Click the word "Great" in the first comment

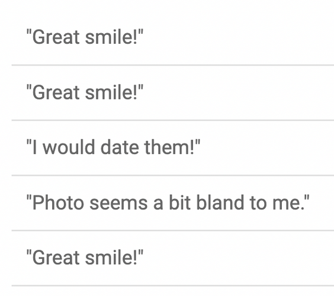pyautogui.click(x=56, y=37)
